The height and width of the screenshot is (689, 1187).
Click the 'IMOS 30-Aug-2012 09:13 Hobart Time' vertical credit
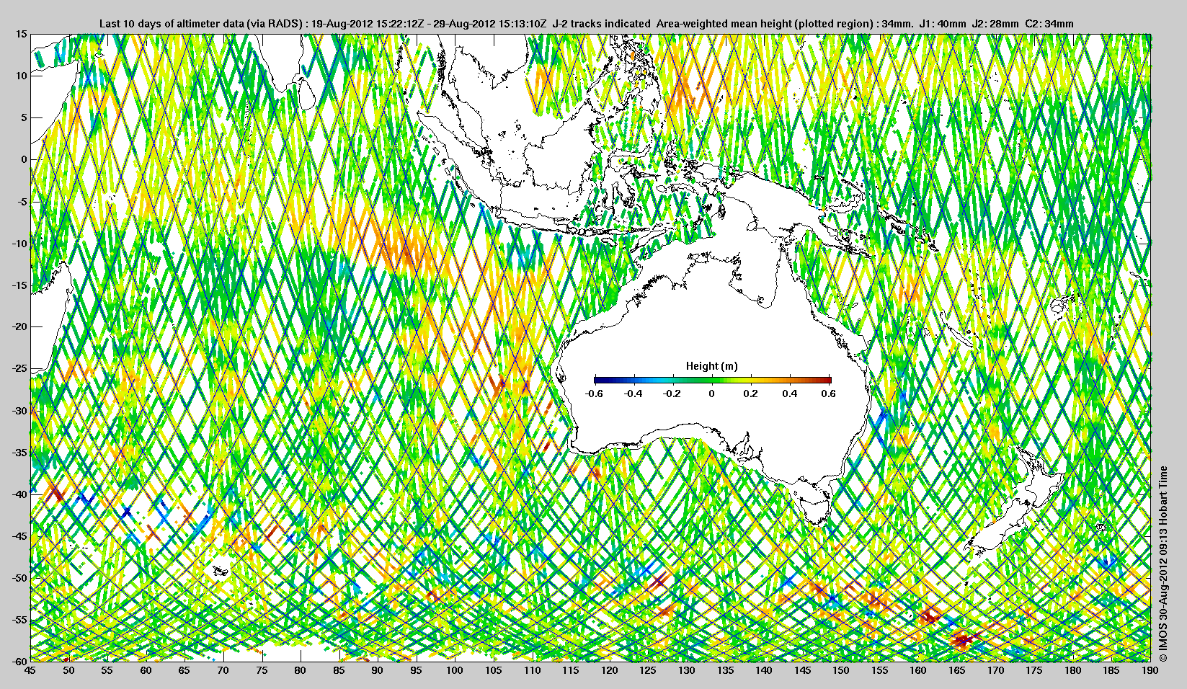[1162, 564]
